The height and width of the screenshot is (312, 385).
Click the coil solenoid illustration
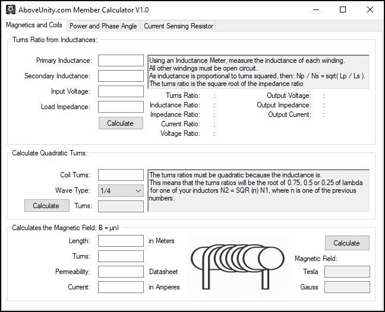click(238, 267)
